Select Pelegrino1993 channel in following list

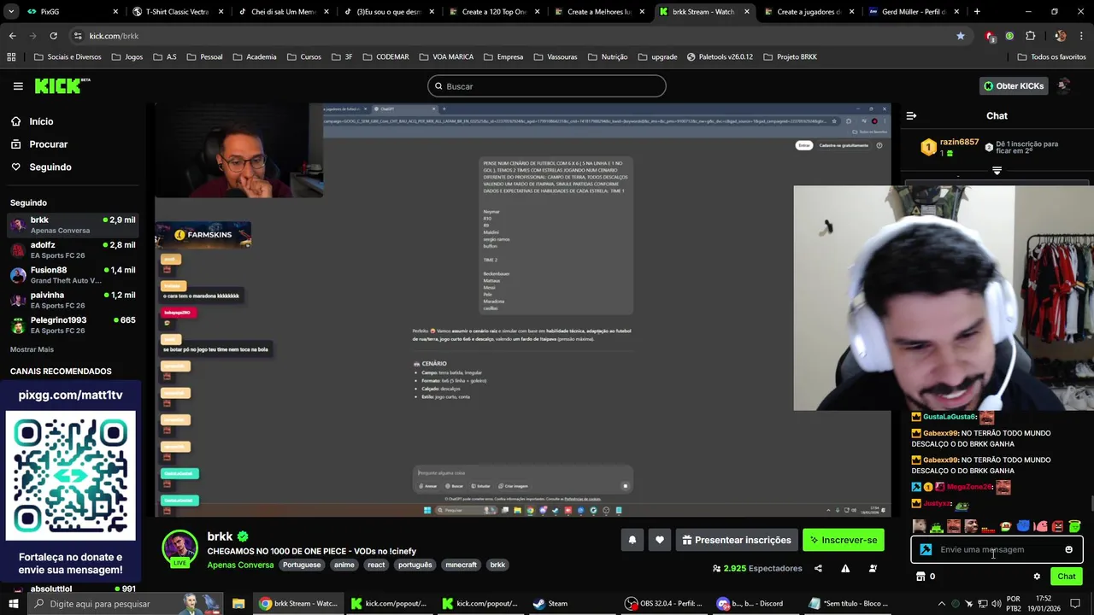coord(72,325)
